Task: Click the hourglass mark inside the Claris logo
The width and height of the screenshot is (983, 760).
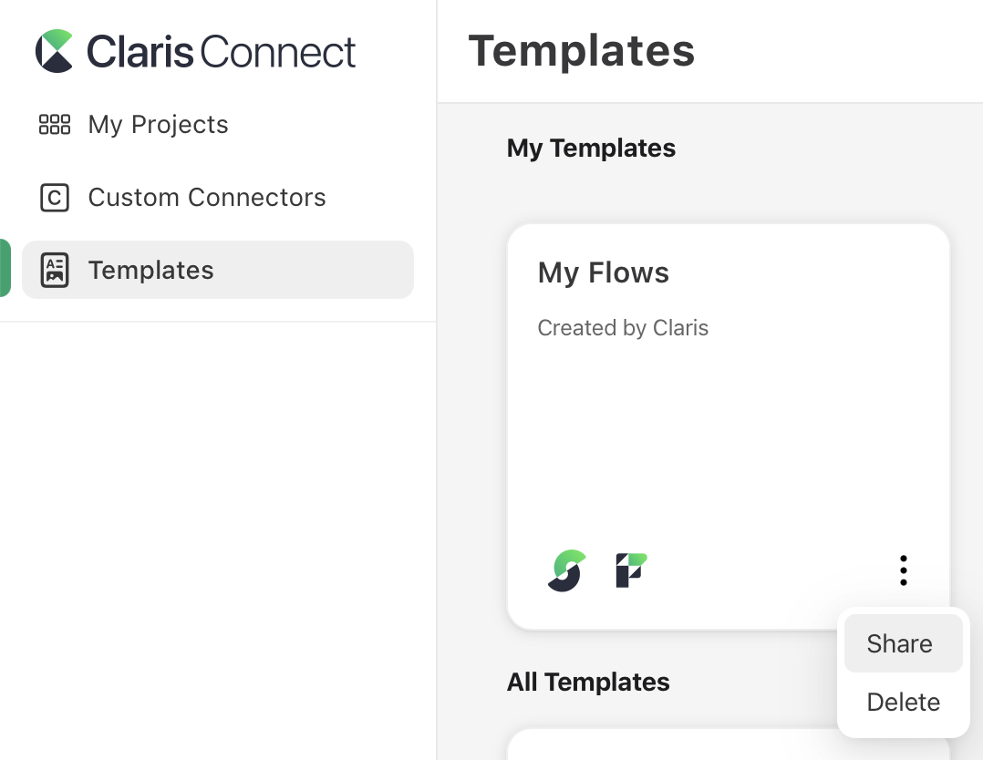Action: pyautogui.click(x=53, y=50)
